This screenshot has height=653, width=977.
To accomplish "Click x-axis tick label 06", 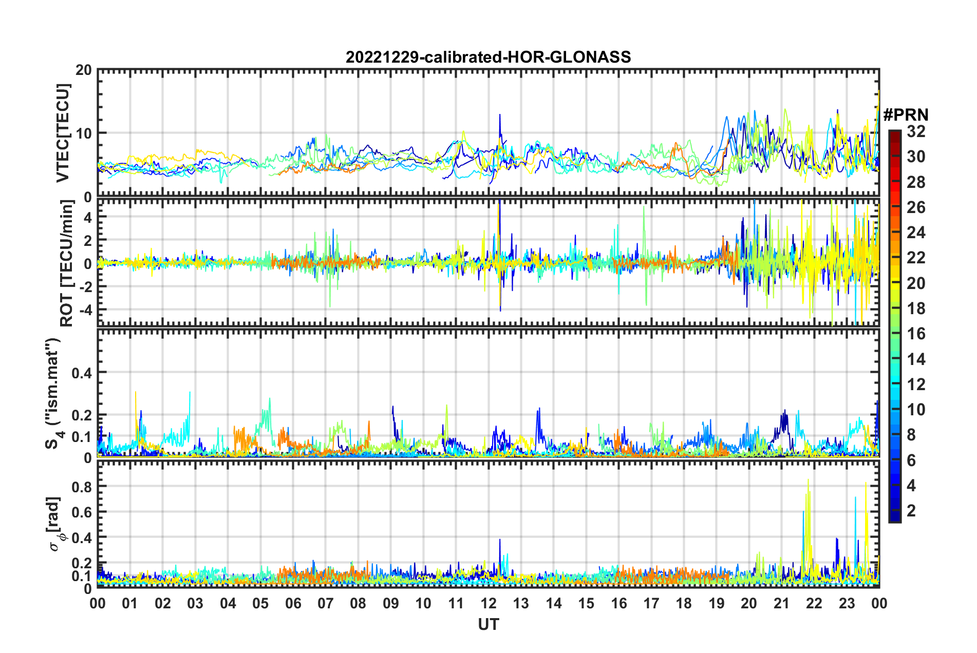I will pyautogui.click(x=293, y=603).
